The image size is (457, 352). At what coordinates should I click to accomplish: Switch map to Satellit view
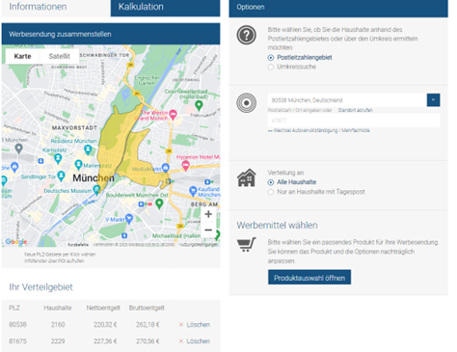(60, 56)
